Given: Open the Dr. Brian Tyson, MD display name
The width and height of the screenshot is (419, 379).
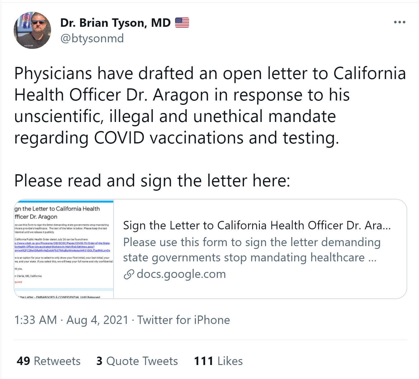Looking at the screenshot, I should (115, 23).
